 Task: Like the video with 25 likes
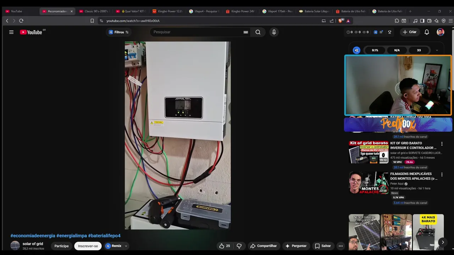pyautogui.click(x=225, y=246)
